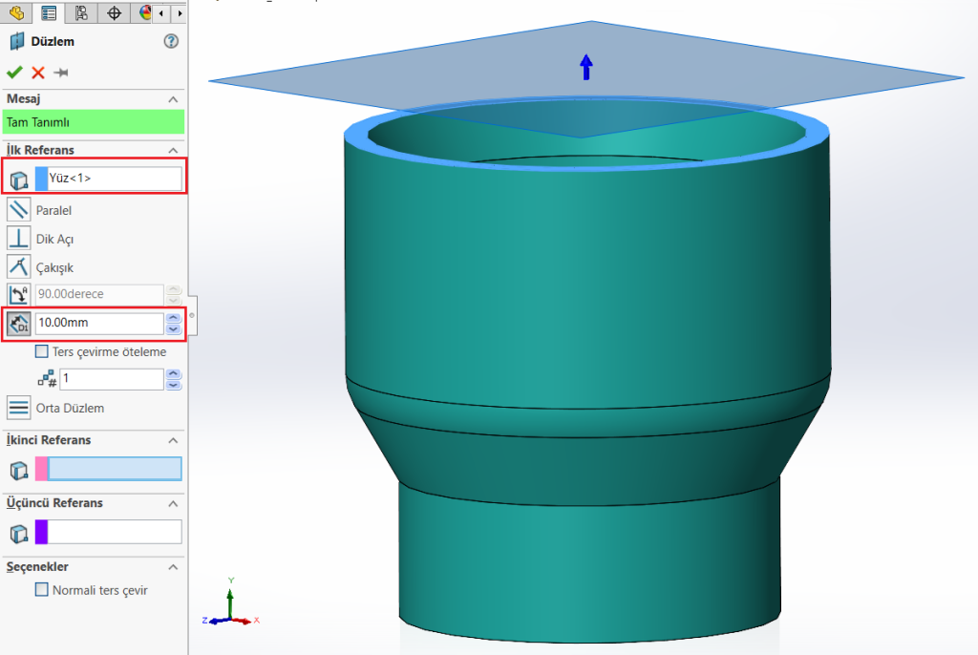Pin the Düzlem property panel open
Viewport: 978px width, 655px height.
click(61, 73)
